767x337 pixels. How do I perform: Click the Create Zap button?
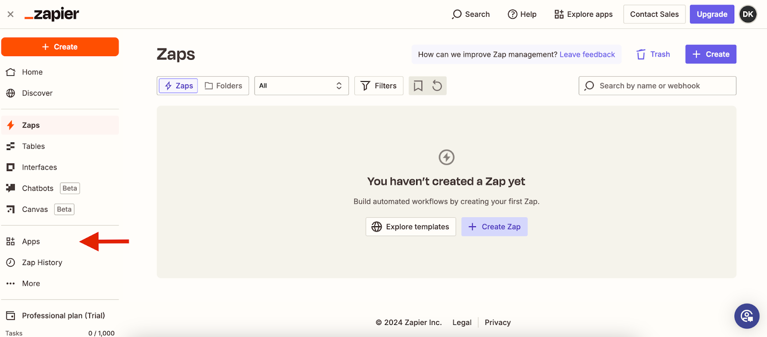[x=494, y=227]
